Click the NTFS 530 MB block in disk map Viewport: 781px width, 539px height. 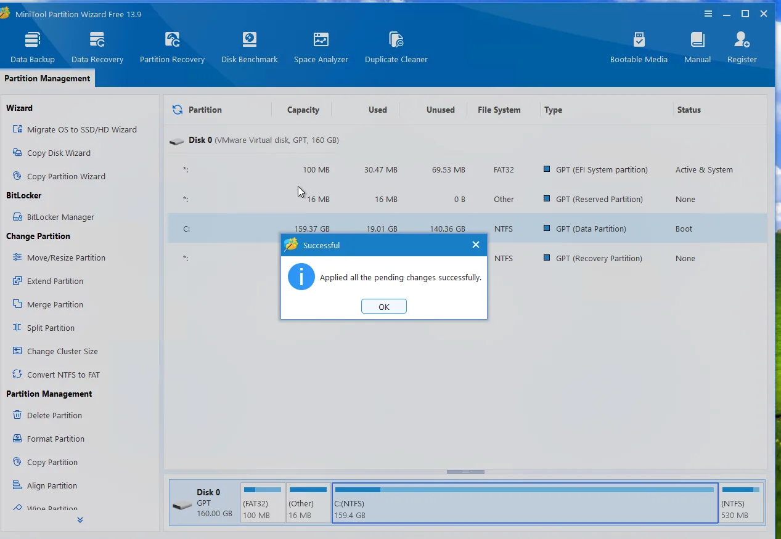click(x=742, y=503)
